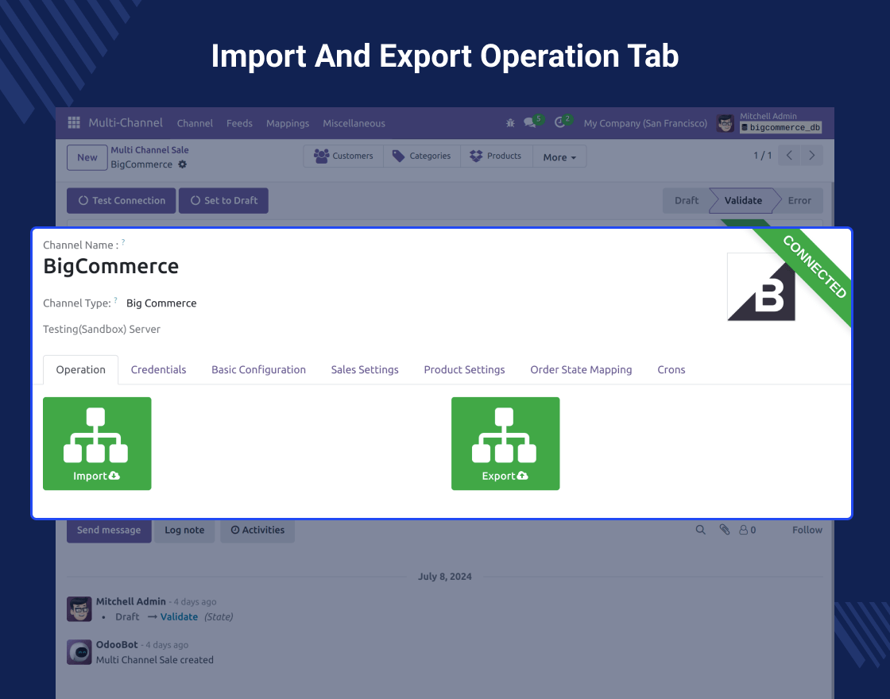Viewport: 890px width, 699px height.
Task: Click the 1 / 1 pager counter
Action: pos(762,156)
